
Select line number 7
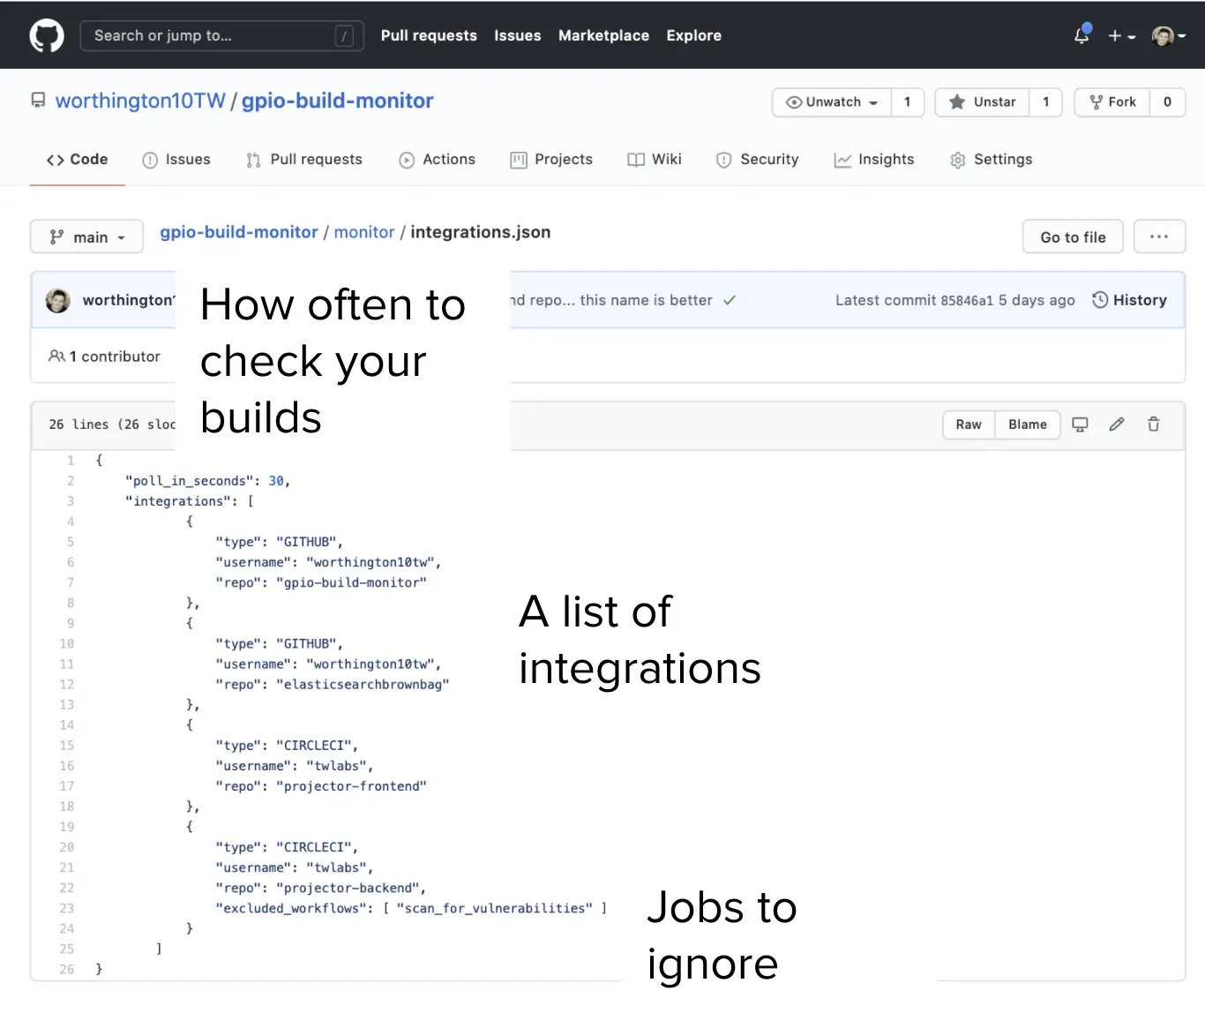pos(71,582)
